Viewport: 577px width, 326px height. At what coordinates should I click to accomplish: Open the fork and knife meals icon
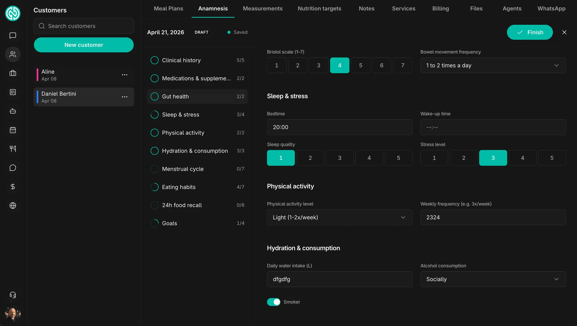[13, 149]
